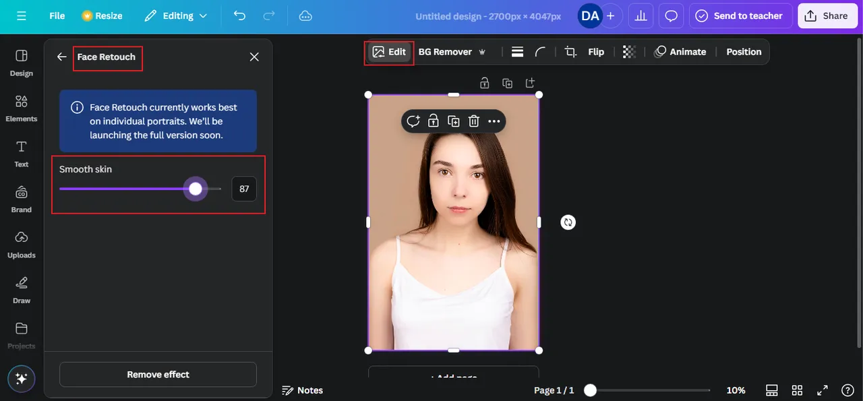863x401 pixels.
Task: Select the crop tool icon
Action: coord(570,52)
